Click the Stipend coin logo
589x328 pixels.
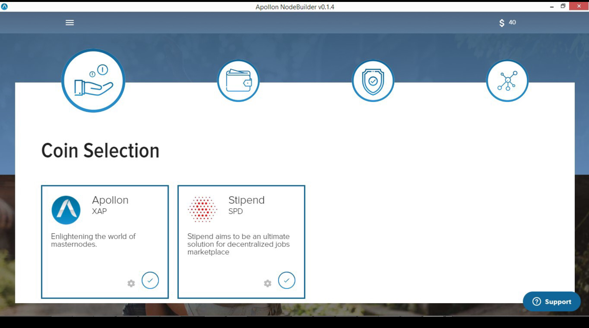point(202,209)
